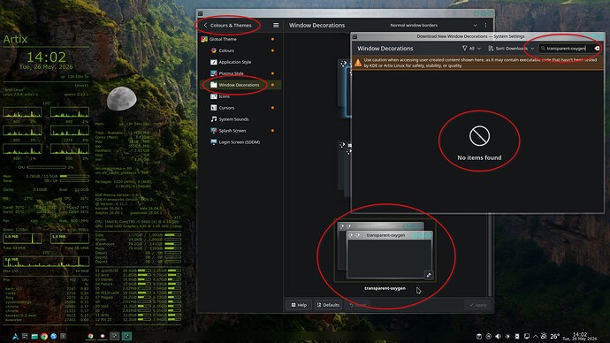Open Login Screen (SDDM) settings
The image size is (610, 343).
click(x=240, y=142)
